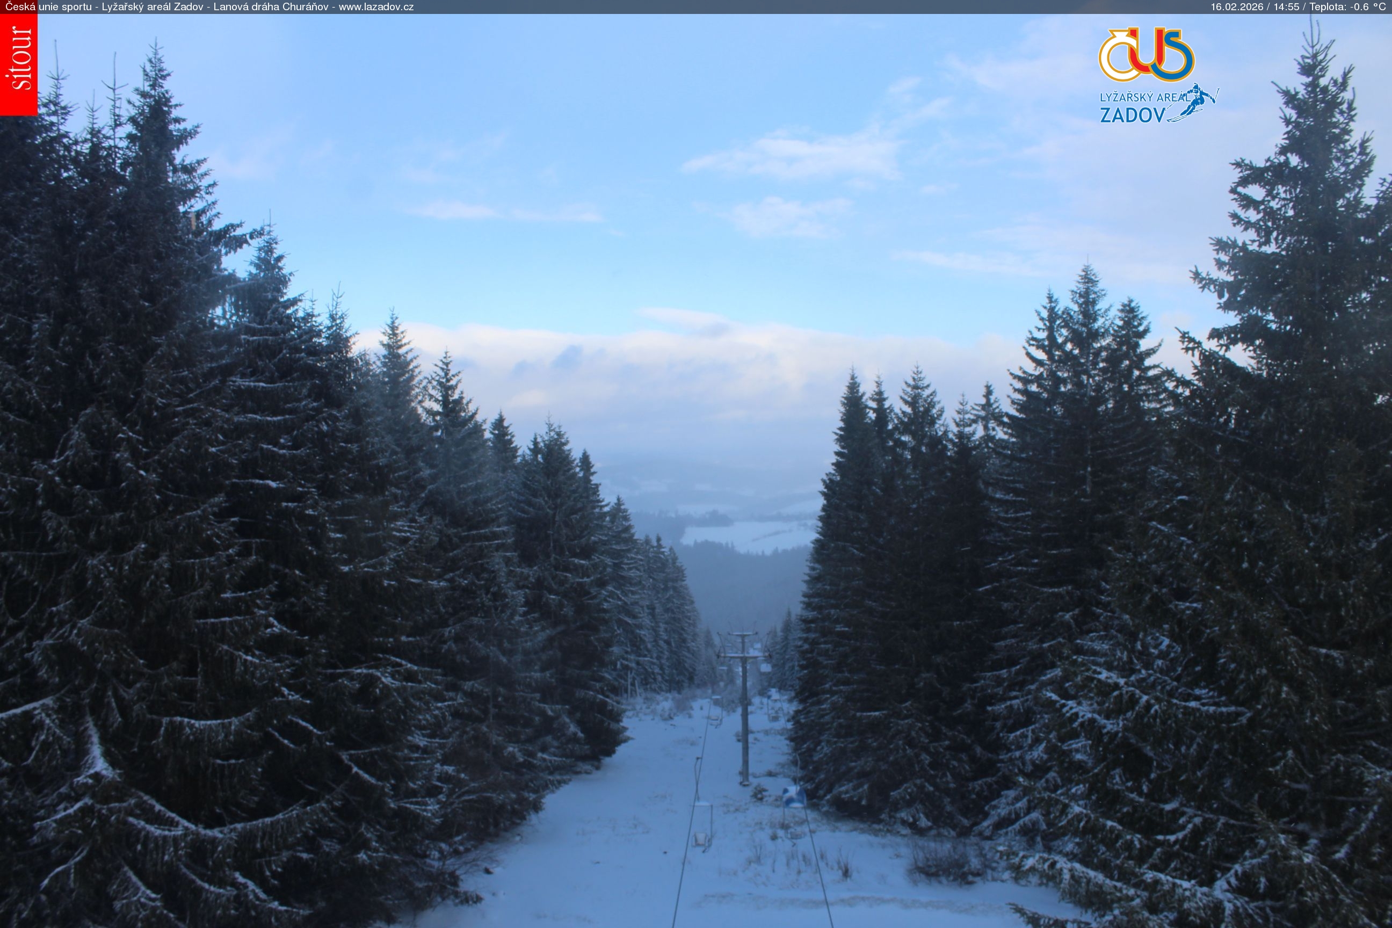Open the www.lazadov.cz link in header
Screen dimensions: 1392x928
pos(376,7)
